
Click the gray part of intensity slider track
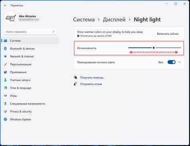tap(168, 48)
